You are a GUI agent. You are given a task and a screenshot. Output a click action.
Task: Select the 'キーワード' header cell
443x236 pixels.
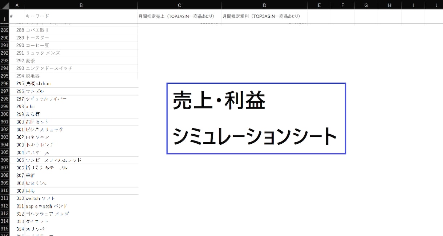(81, 16)
